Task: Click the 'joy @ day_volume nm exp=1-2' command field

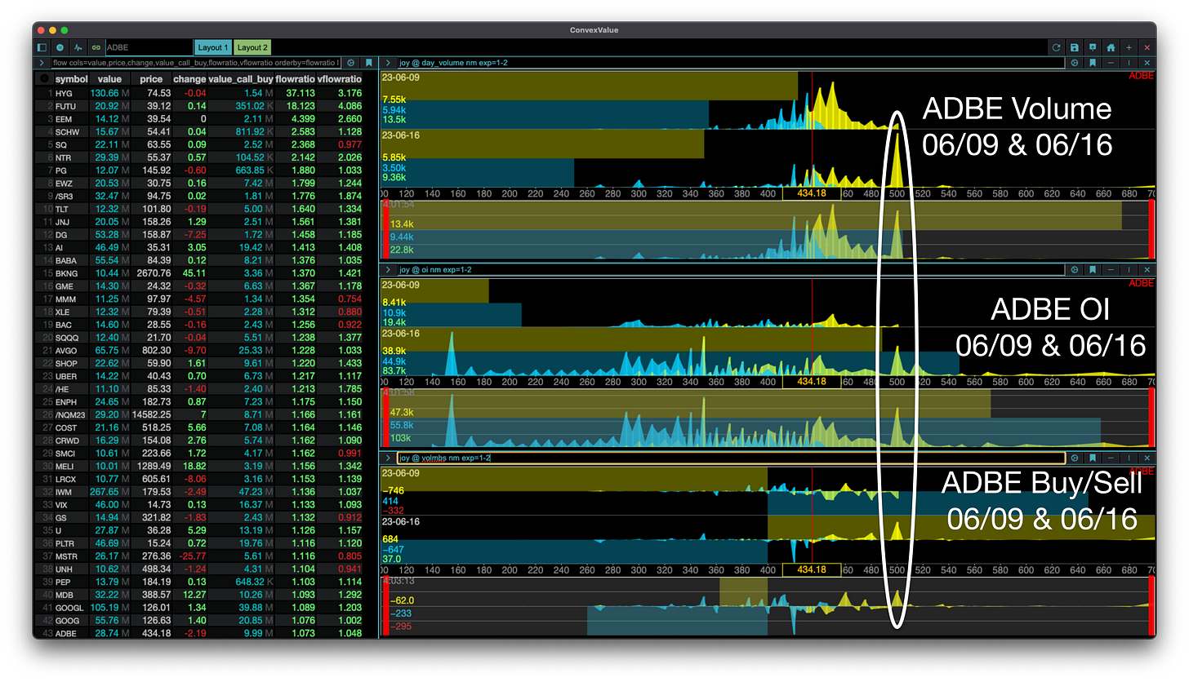Action: pyautogui.click(x=730, y=63)
